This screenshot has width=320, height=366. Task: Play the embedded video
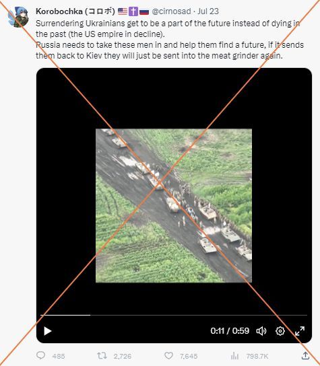coord(47,331)
